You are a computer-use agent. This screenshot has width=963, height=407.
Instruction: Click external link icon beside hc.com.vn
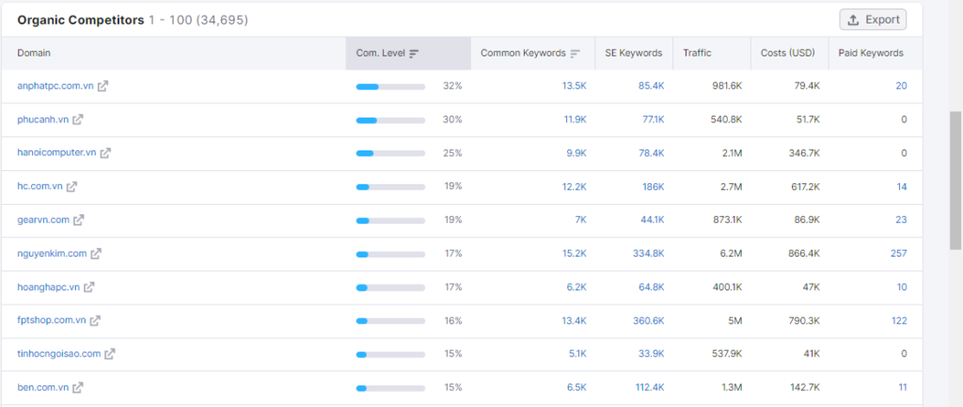[x=71, y=186]
